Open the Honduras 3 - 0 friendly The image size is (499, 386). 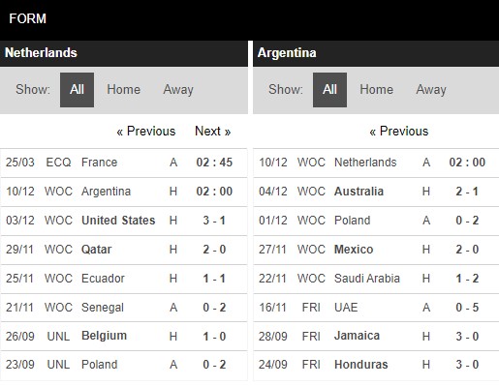[376, 365]
